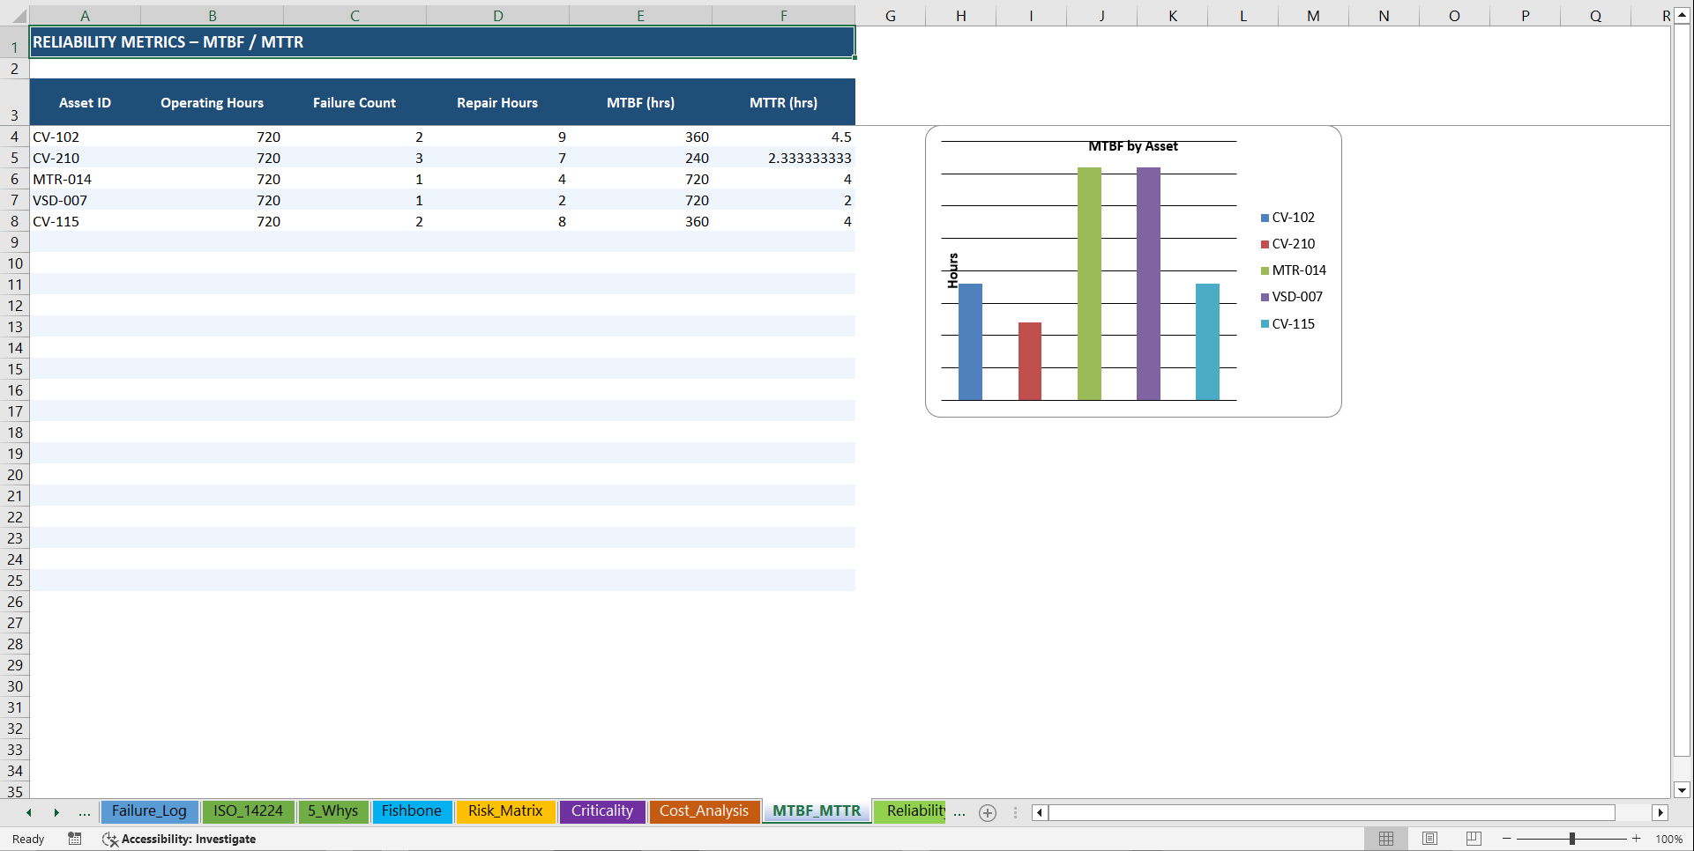Open the Cost_Analysis worksheet
This screenshot has width=1694, height=851.
(x=704, y=811)
